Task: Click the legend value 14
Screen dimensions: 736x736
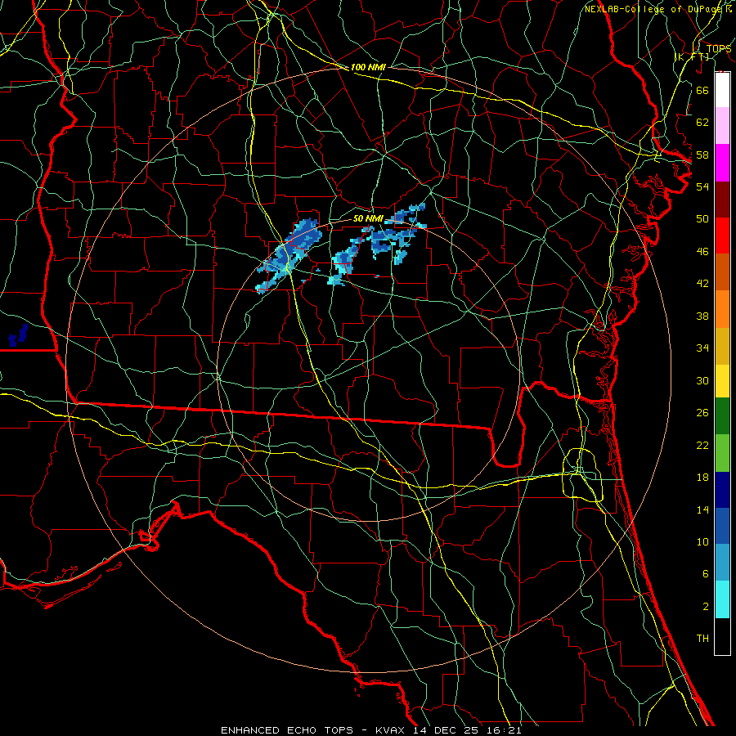Action: click(702, 509)
